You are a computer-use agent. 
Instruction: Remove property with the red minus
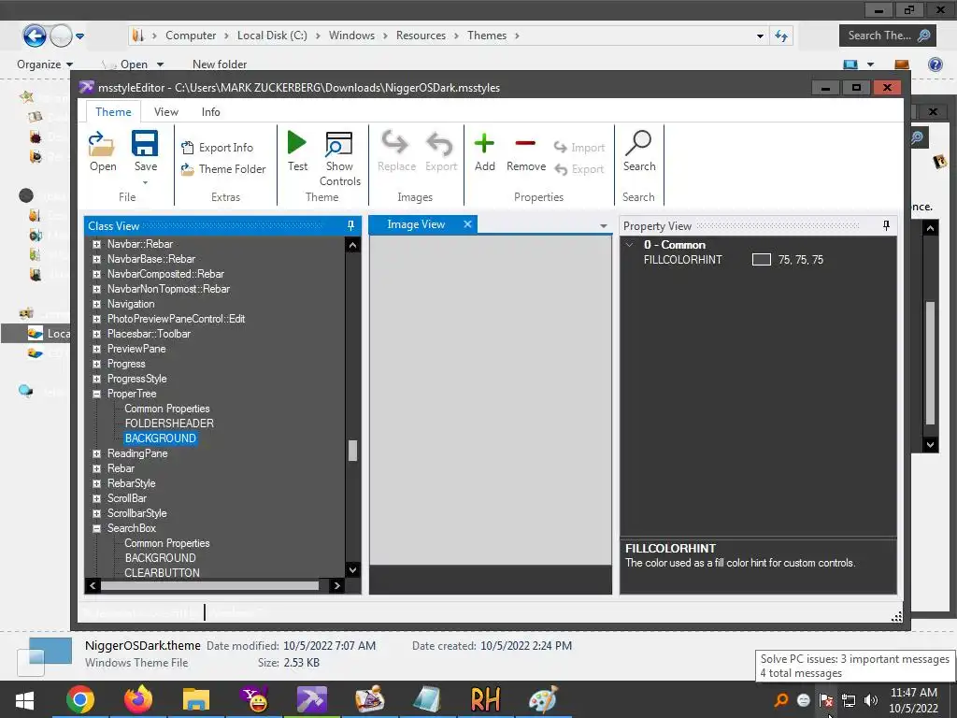tap(525, 151)
